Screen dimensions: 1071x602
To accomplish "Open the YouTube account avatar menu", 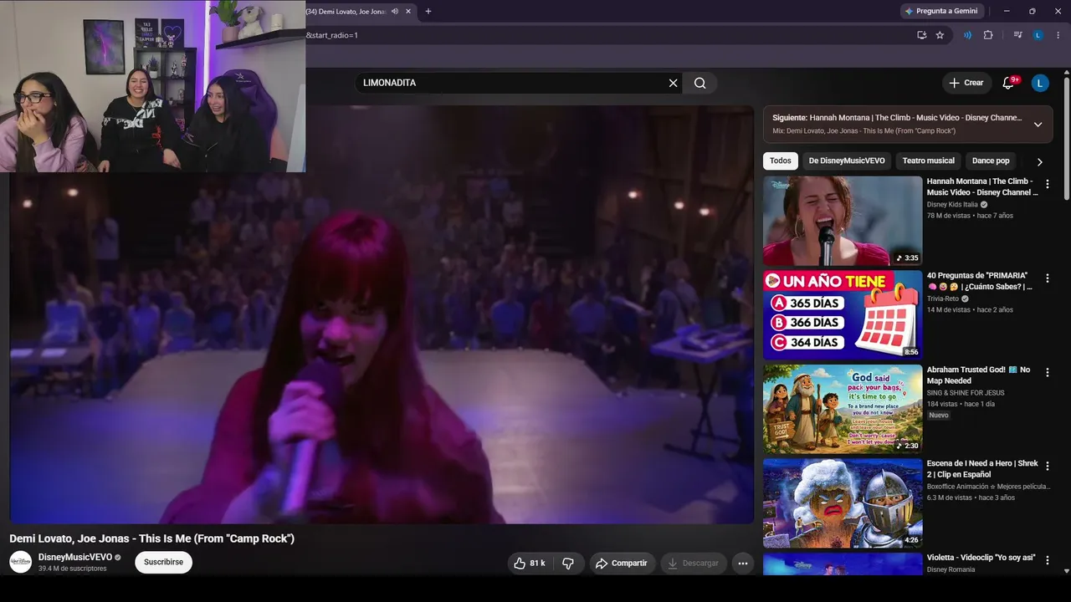I will 1040,83.
